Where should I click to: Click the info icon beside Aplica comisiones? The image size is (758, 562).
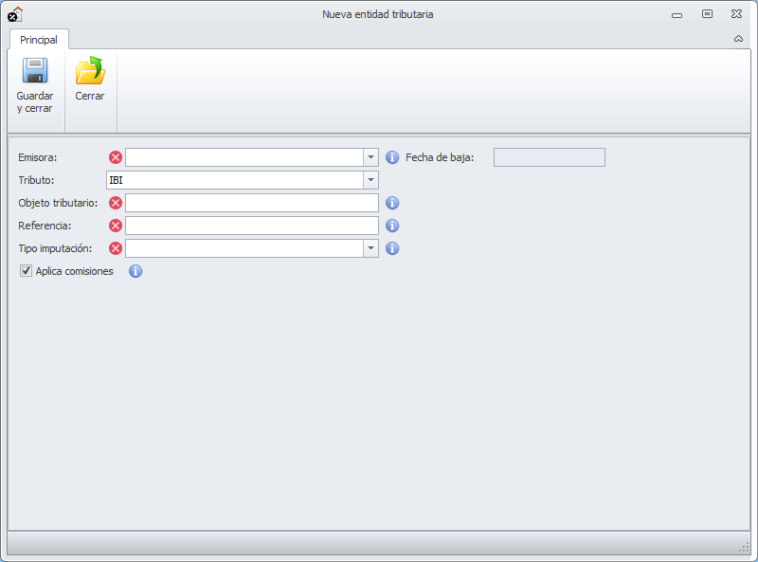coord(135,271)
